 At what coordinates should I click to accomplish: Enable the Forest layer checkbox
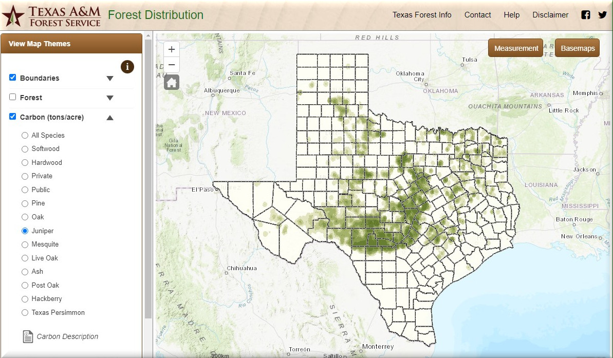pos(13,97)
